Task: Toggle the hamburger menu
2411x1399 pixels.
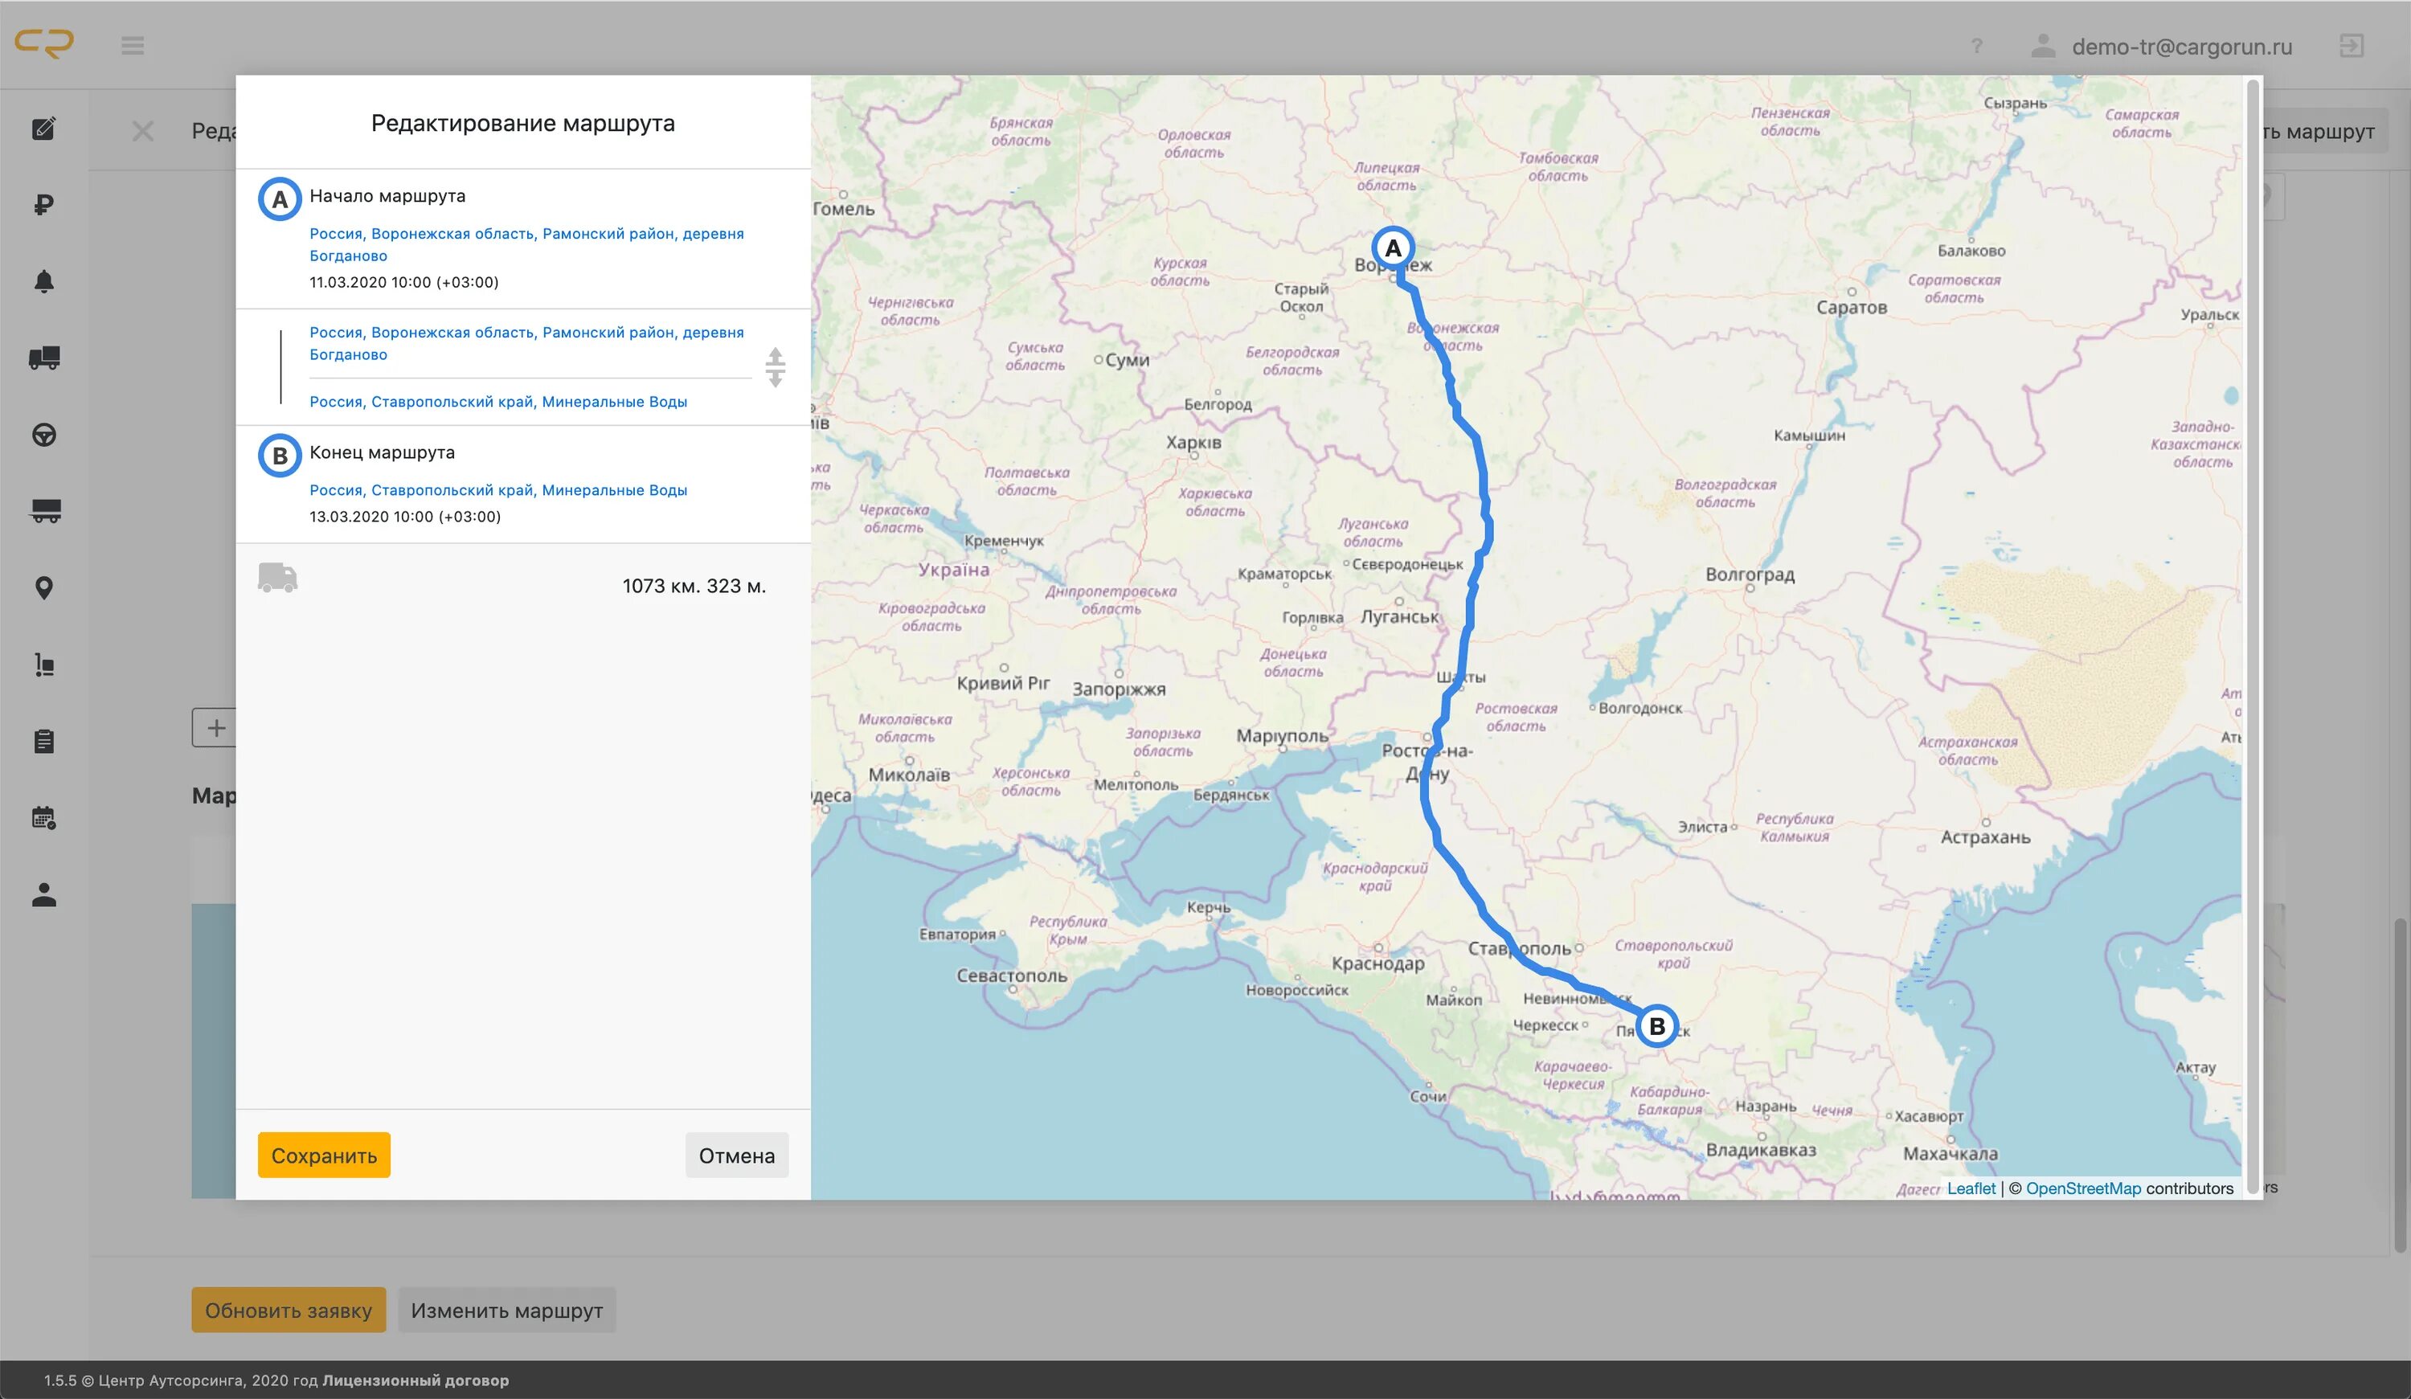Action: 133,45
